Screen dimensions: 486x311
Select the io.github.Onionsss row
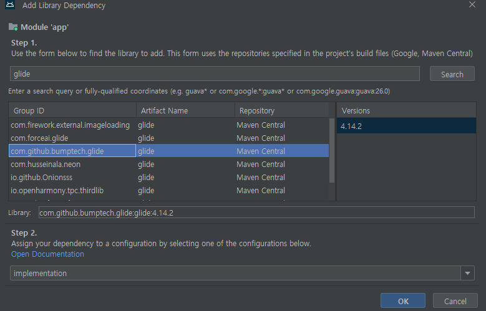coord(168,177)
